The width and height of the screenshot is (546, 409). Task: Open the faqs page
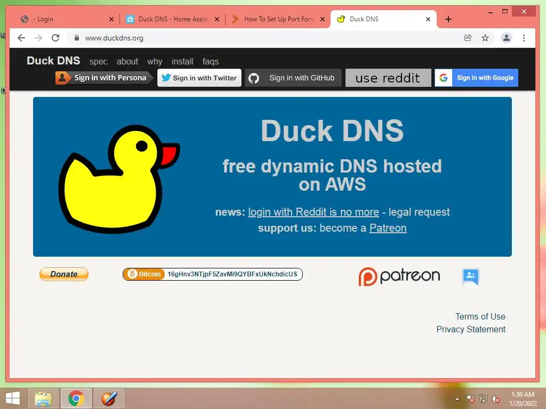pyautogui.click(x=210, y=62)
